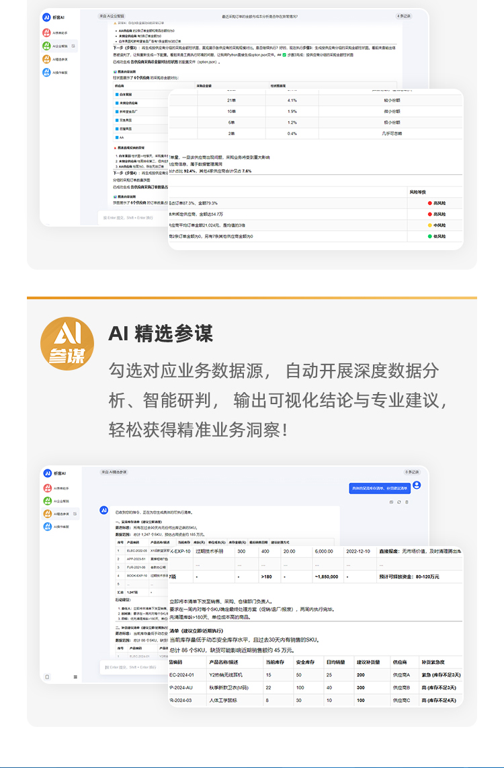Click the chat title 最近采购订单的金额与成本分析是否存在异常情况?
504x768 pixels.
(x=260, y=16)
